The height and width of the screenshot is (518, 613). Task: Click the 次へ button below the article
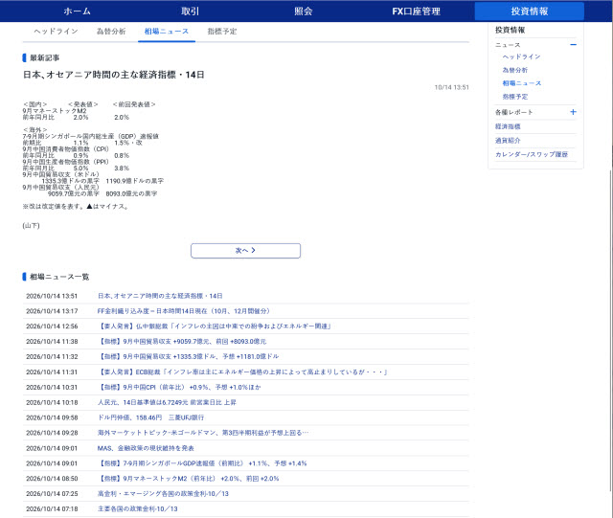[x=245, y=251]
